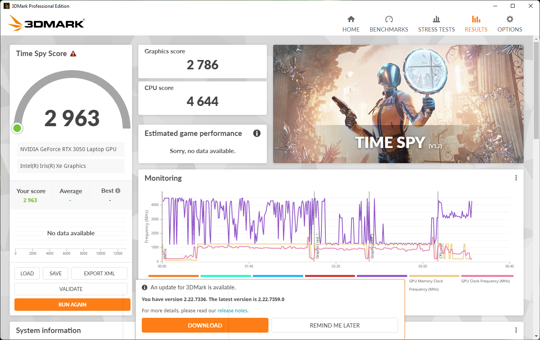Screen dimensions: 540x340
Task: Open System information three-dot menu
Action: point(516,330)
